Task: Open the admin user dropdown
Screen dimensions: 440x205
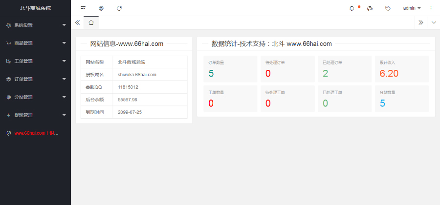Action: [412, 8]
